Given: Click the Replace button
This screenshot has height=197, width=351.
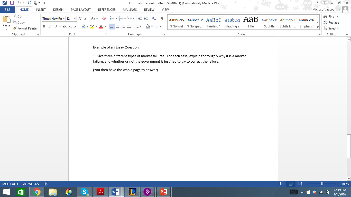Looking at the screenshot, I should [x=331, y=23].
